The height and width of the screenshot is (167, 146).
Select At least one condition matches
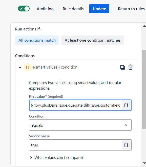[x=93, y=40]
